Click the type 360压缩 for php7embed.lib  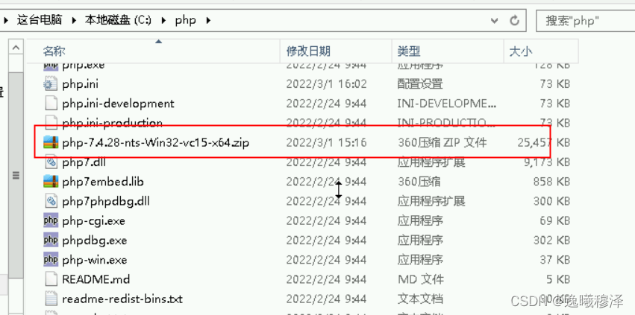[419, 182]
